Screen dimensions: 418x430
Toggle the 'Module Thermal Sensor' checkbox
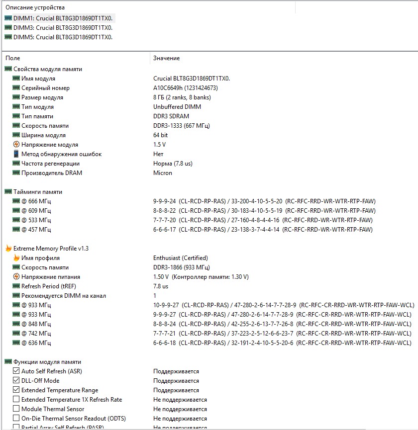pos(16,409)
